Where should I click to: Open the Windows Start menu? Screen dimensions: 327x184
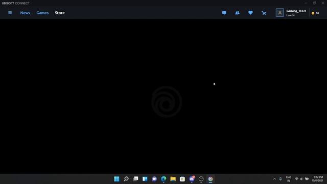(x=117, y=179)
